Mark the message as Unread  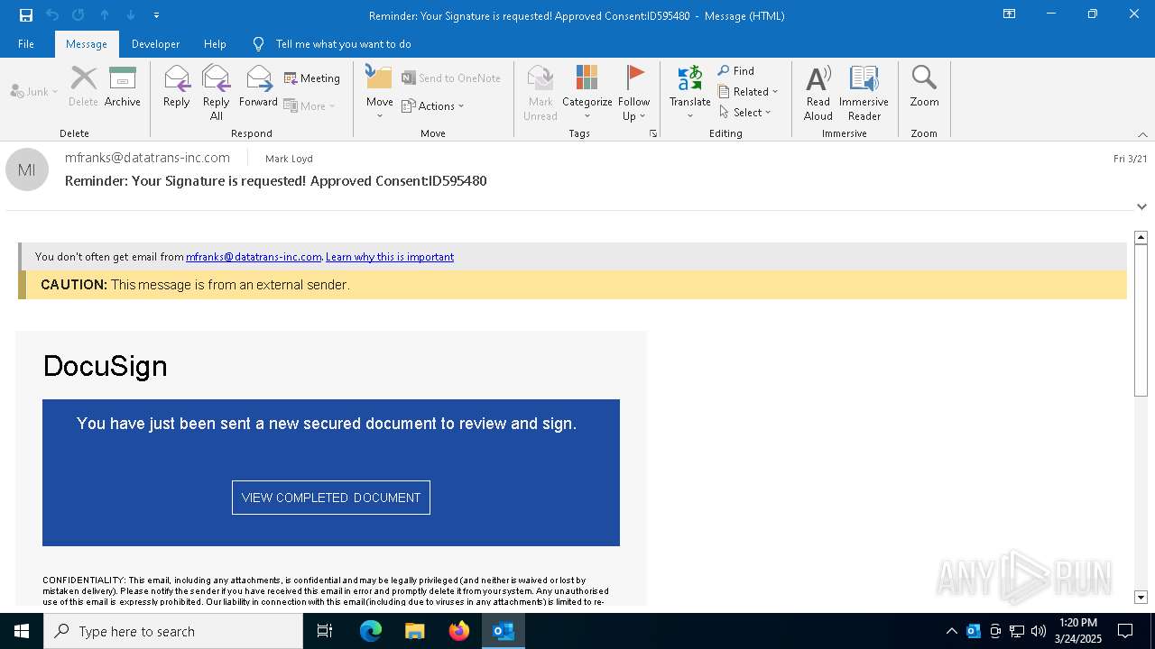click(541, 93)
